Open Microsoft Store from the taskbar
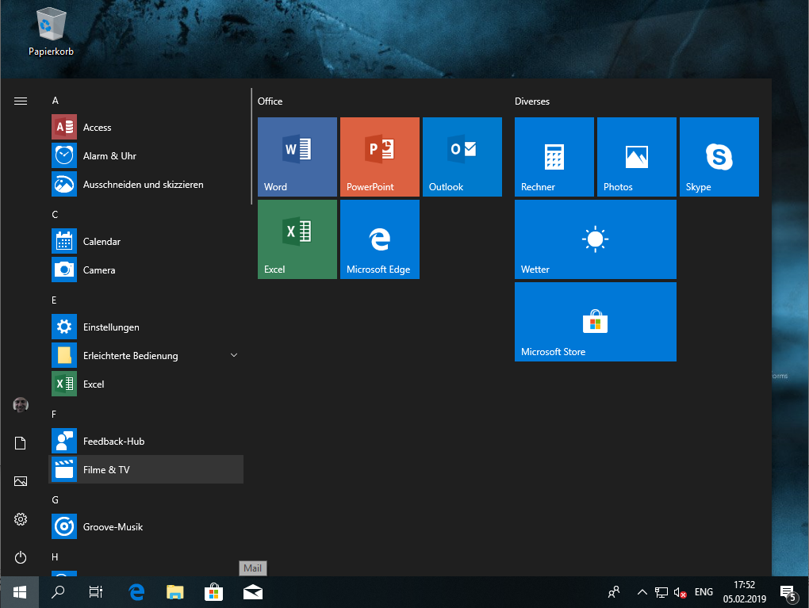Image resolution: width=809 pixels, height=608 pixels. click(x=213, y=592)
